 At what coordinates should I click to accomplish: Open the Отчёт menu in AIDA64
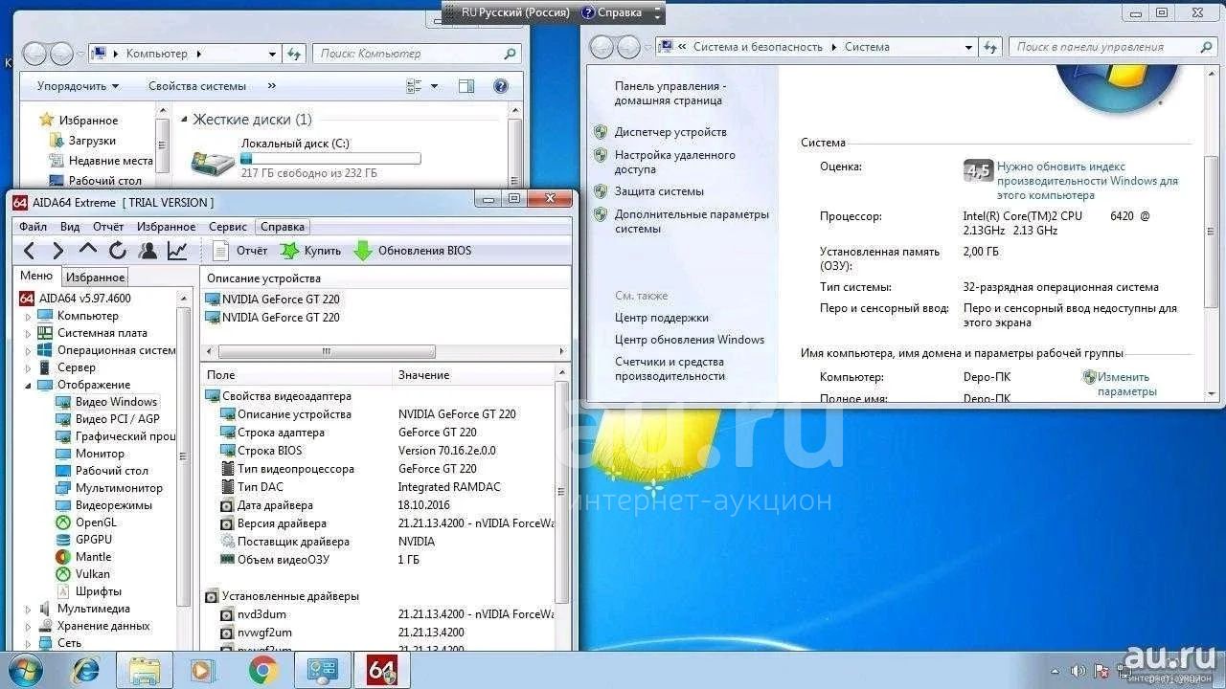tap(108, 227)
